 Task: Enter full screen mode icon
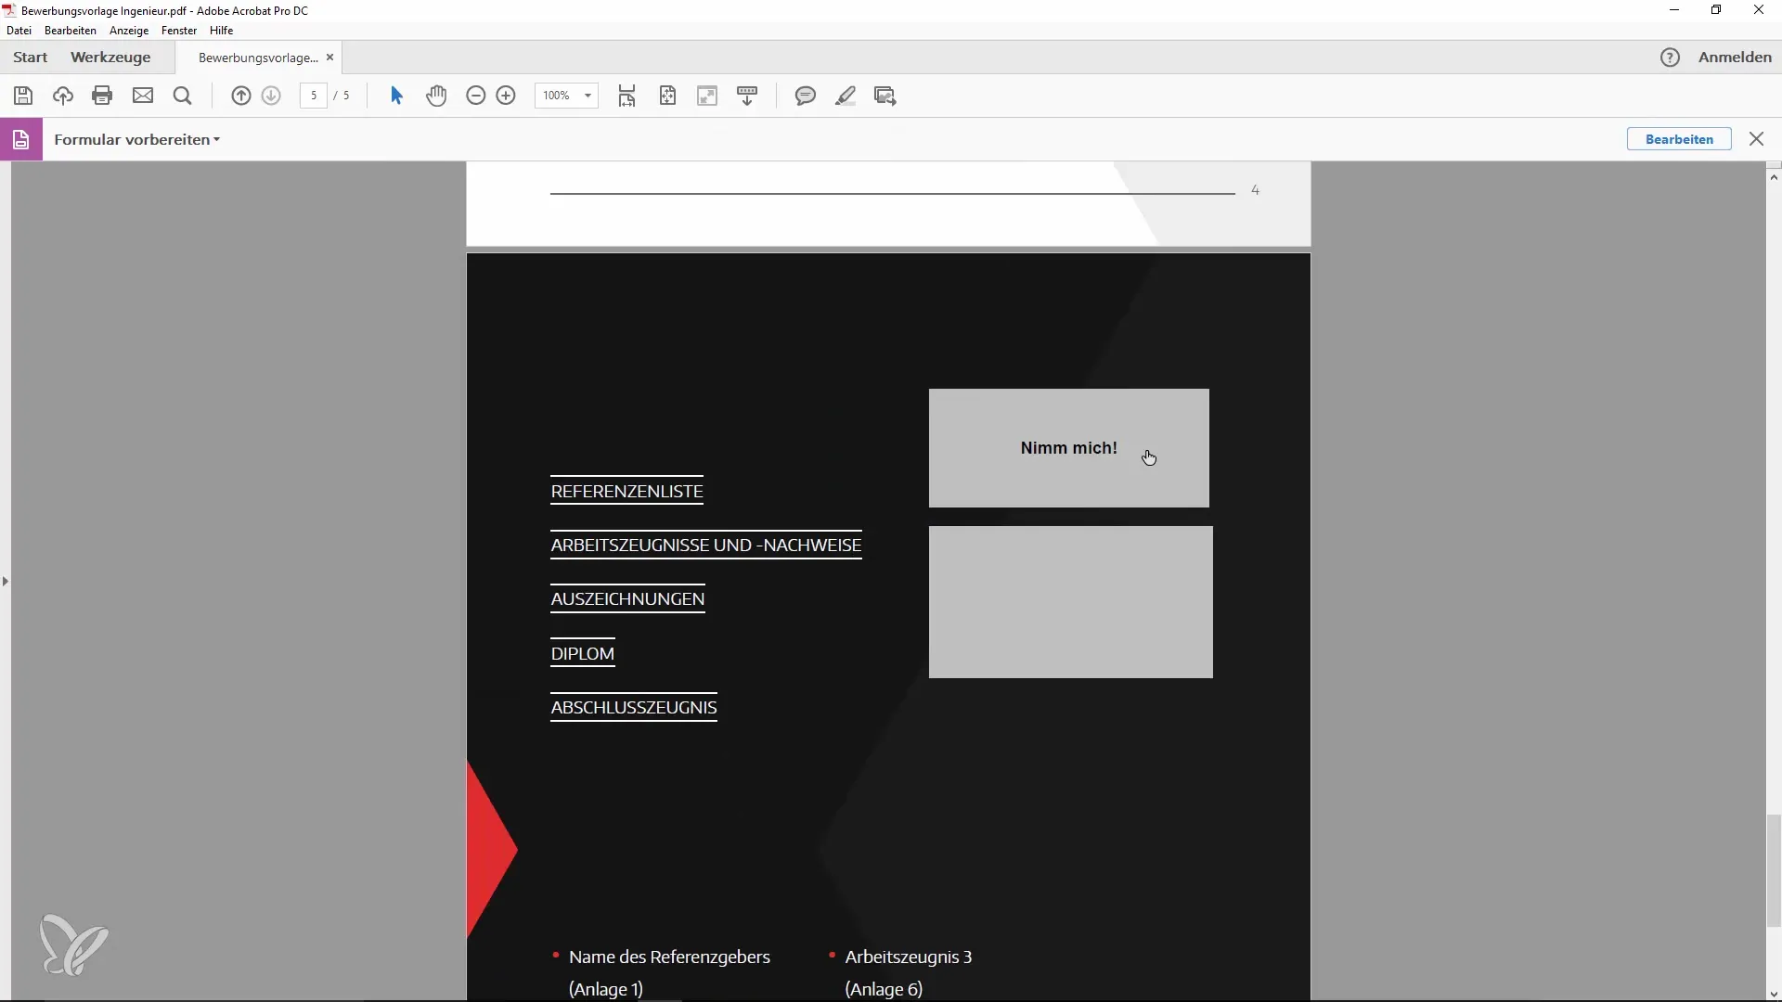pos(708,96)
